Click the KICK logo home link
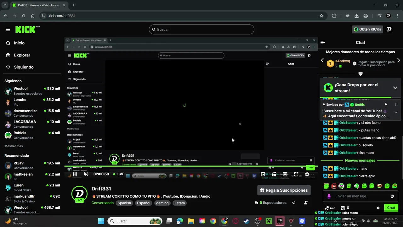The image size is (403, 227). [x=27, y=29]
